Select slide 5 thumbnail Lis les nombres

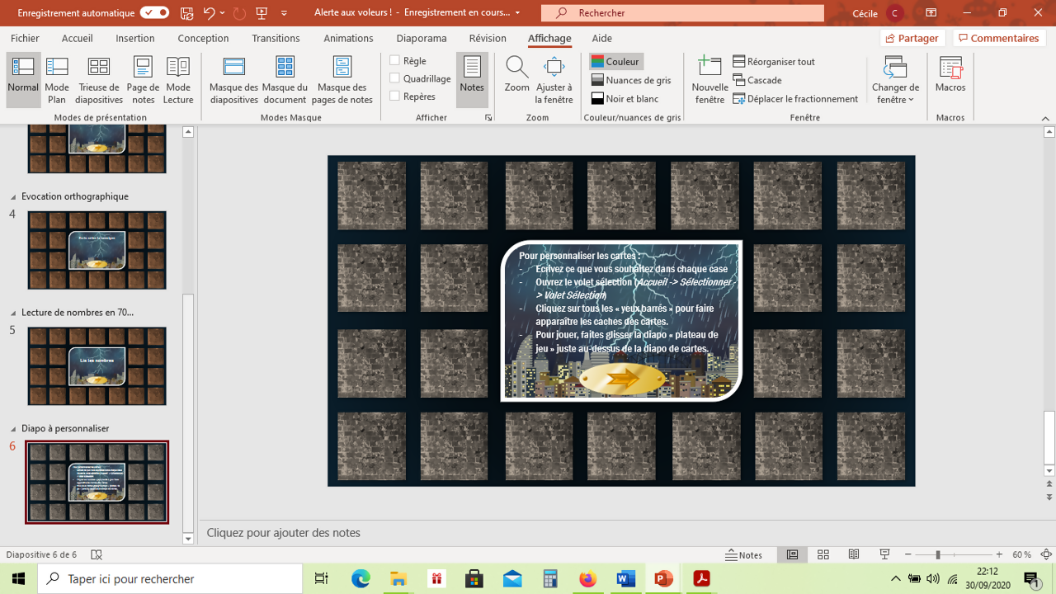[97, 365]
